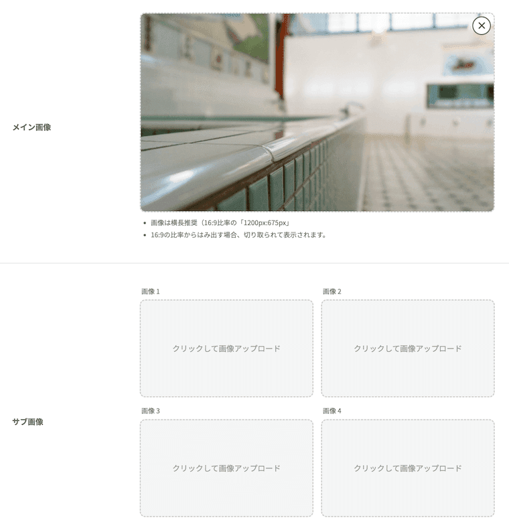Upload an image to 画像 2 slot
509x524 pixels.
(x=408, y=348)
